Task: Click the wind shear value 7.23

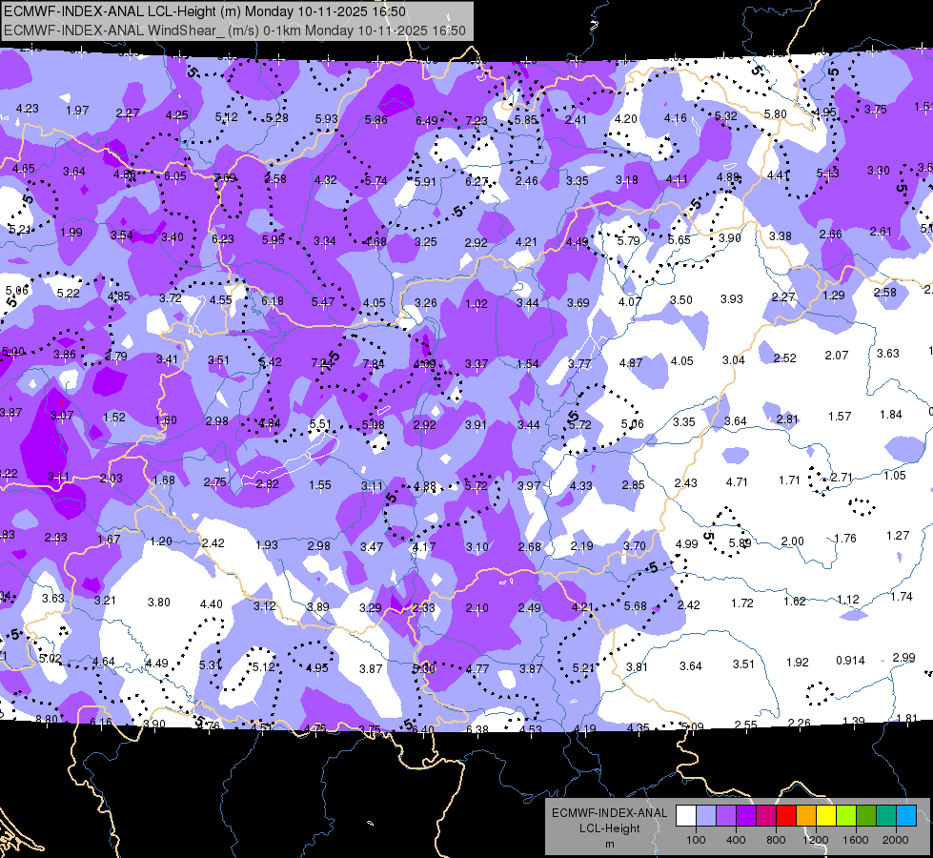Action: (477, 121)
